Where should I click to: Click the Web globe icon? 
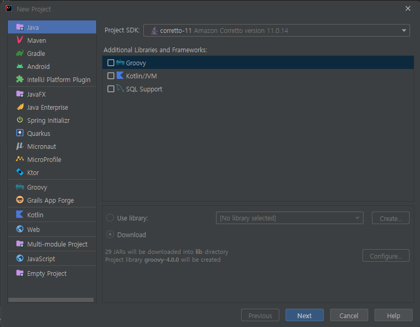point(20,229)
